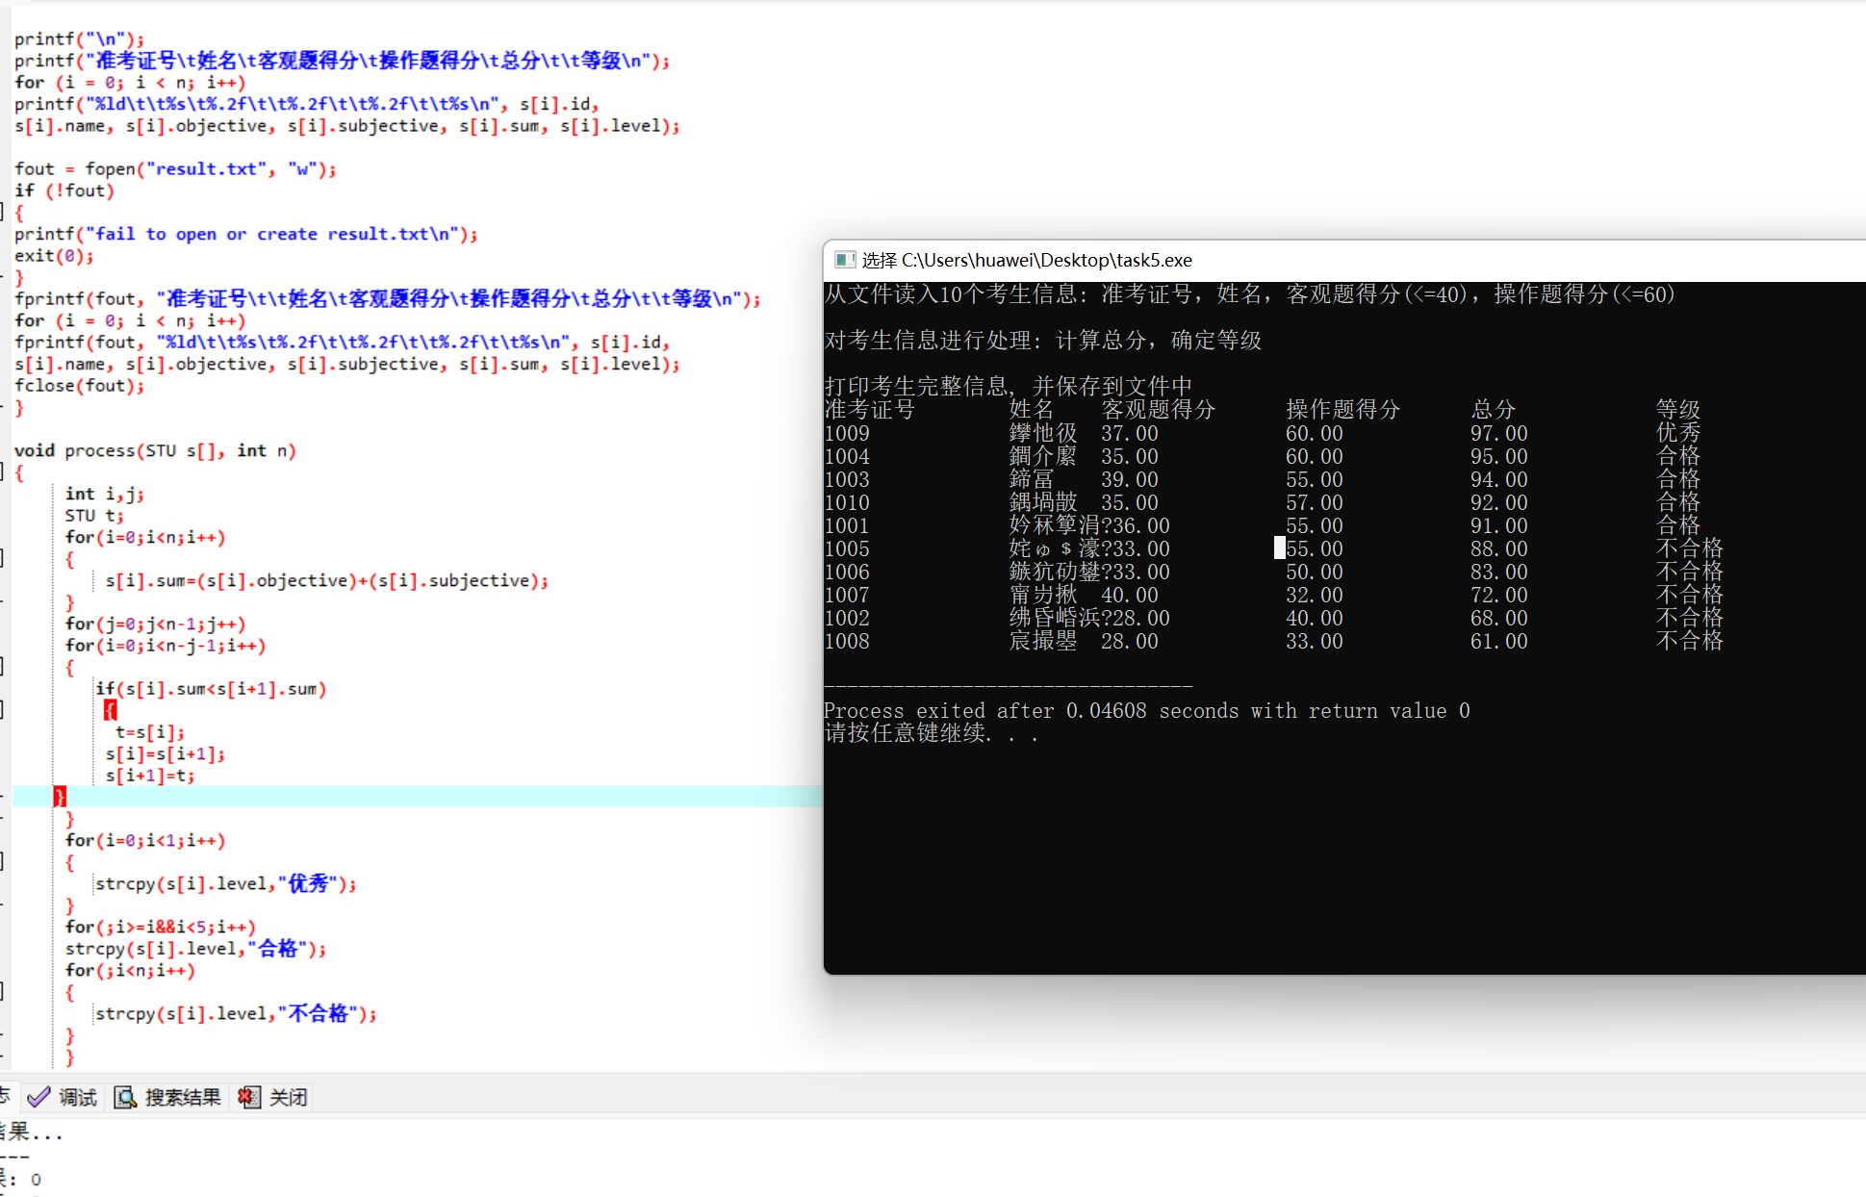Screen dimensions: 1866x1197
Task: Click the debug checkmark icon in bottom tabs
Action: 38,1097
